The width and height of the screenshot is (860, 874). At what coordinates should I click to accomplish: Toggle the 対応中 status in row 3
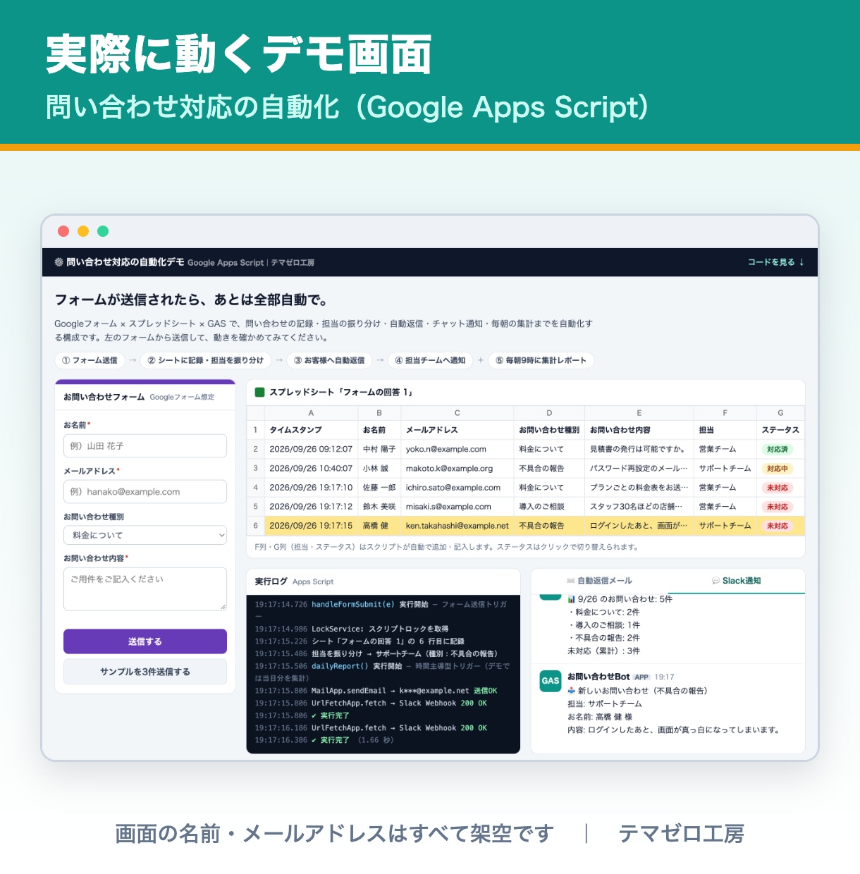[778, 469]
